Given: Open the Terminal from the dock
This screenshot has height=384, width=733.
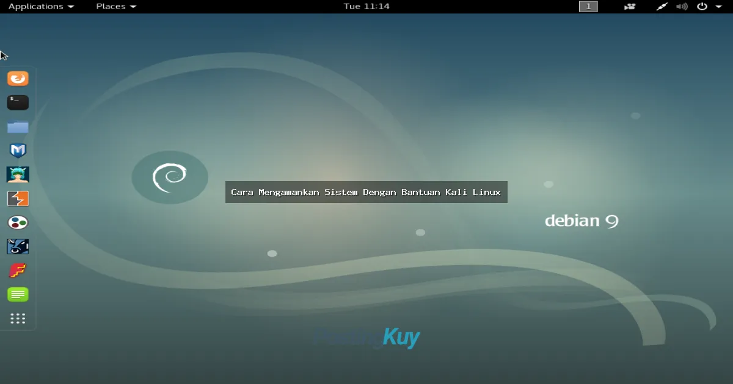Looking at the screenshot, I should pos(18,102).
